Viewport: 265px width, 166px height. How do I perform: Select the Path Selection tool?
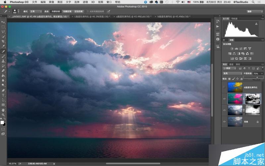pyautogui.click(x=3, y=100)
